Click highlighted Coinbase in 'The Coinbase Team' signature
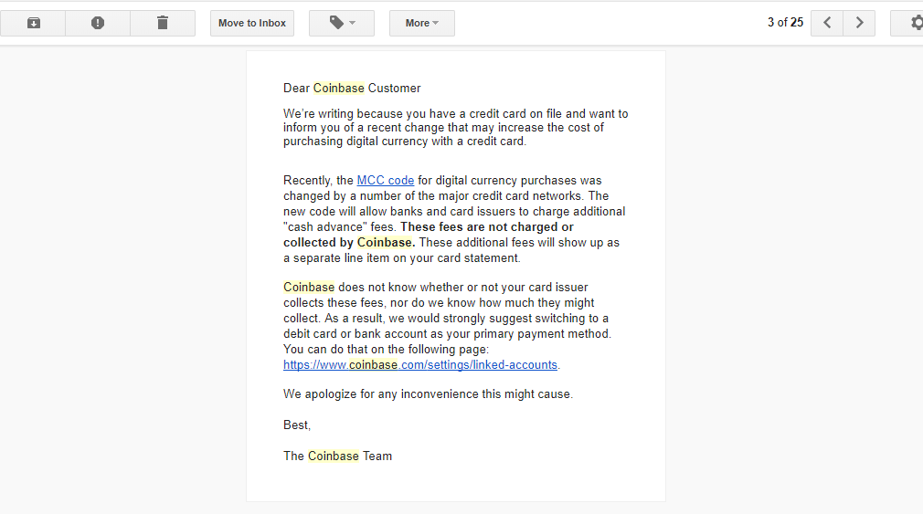This screenshot has height=514, width=923. pyautogui.click(x=334, y=456)
